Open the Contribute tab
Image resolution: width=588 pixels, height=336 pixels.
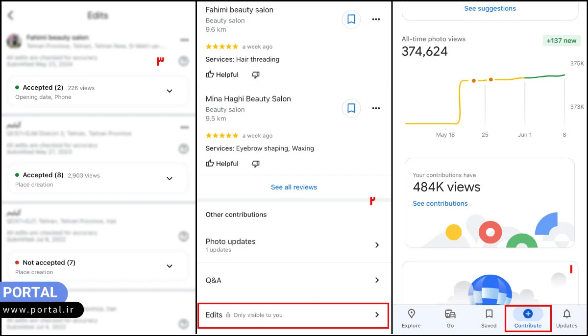(528, 318)
